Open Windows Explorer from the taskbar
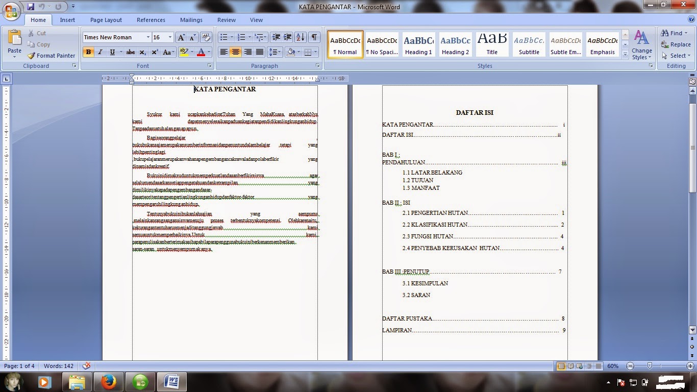The image size is (697, 392). point(77,381)
